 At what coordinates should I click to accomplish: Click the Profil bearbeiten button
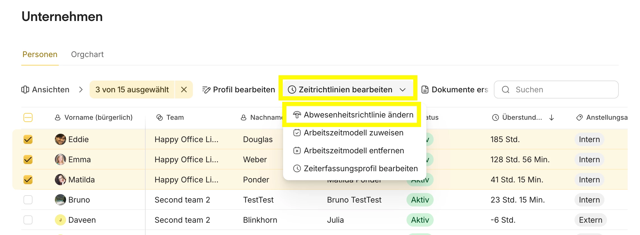[244, 90]
